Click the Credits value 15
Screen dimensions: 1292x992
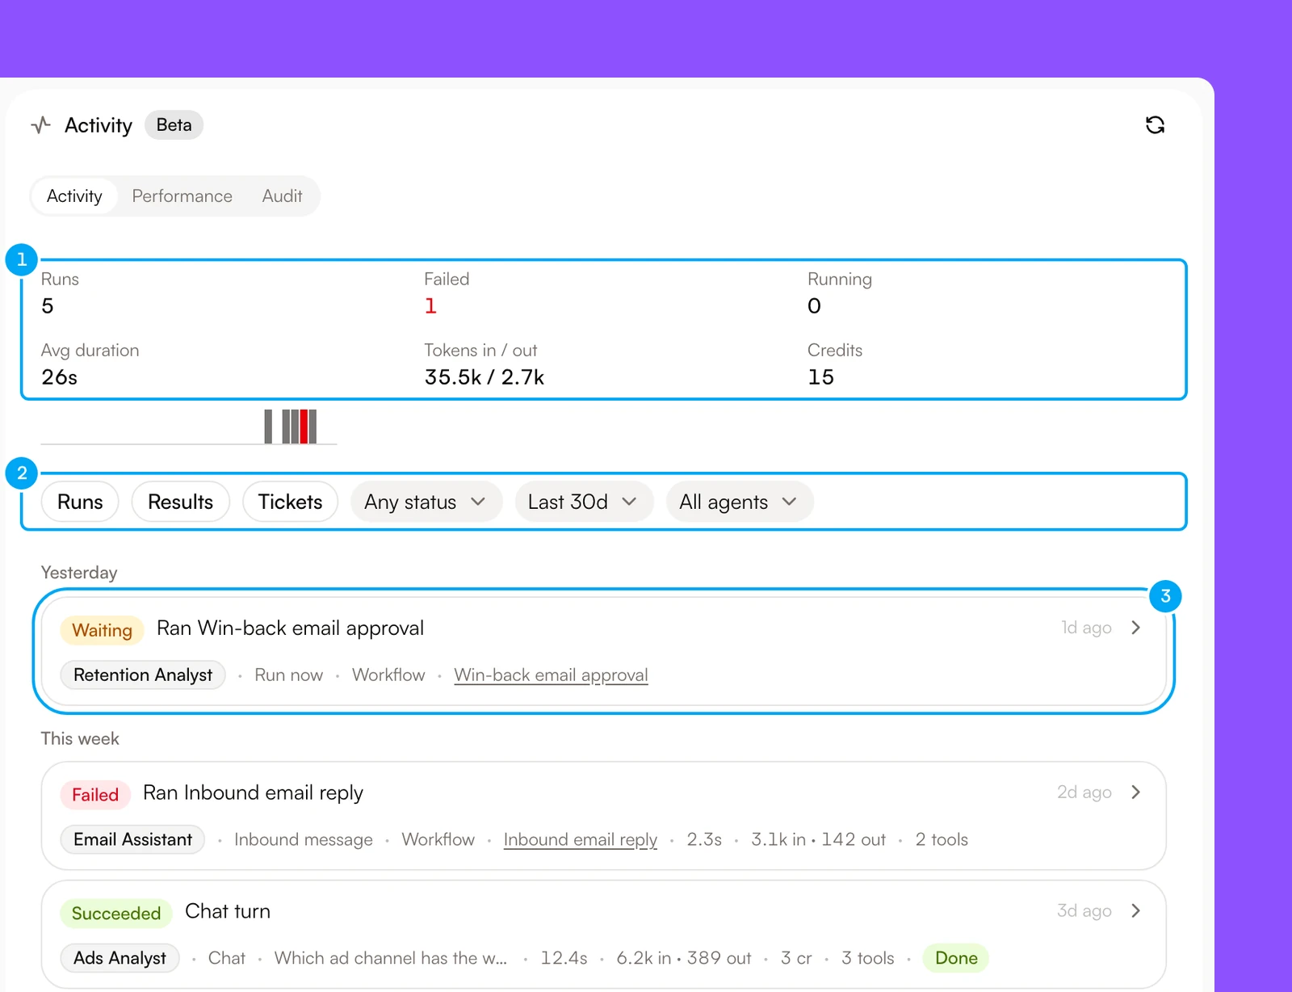tap(820, 377)
